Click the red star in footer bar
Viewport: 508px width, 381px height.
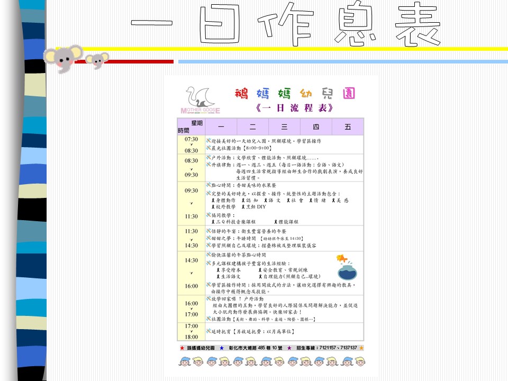(x=183, y=348)
